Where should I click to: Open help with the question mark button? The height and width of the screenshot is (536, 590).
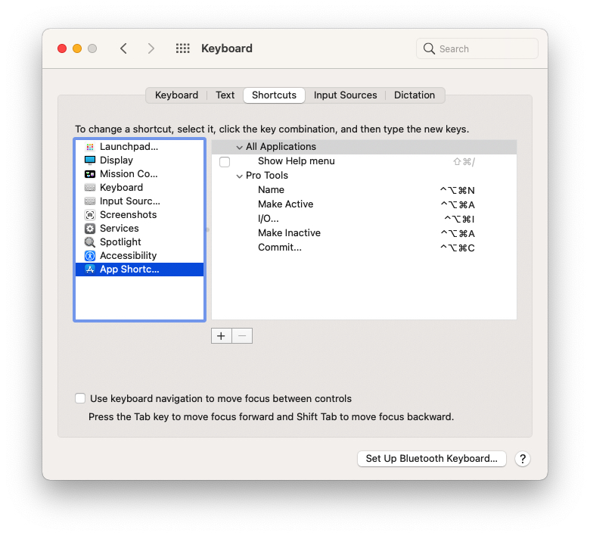coord(522,459)
